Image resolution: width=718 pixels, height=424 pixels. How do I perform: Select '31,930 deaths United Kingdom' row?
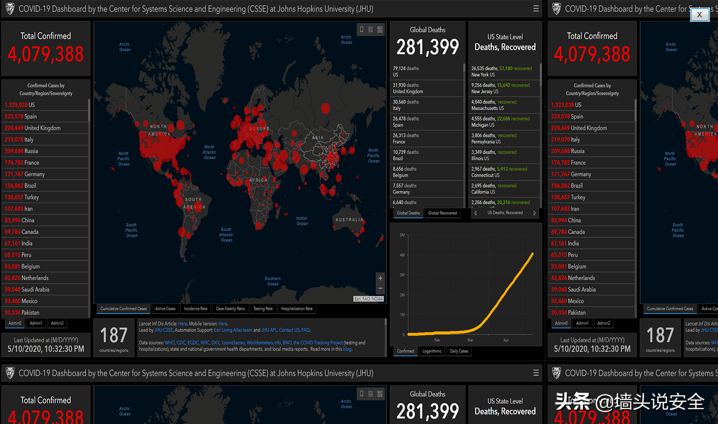427,89
